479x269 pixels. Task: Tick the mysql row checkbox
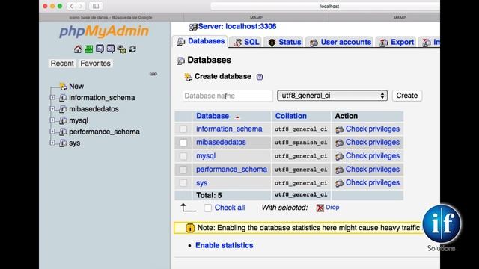pyautogui.click(x=183, y=156)
